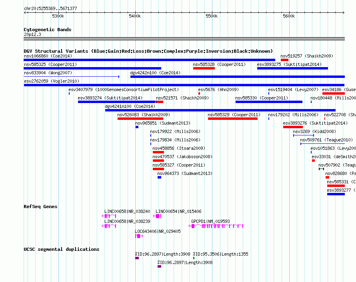
Task: Select nsv458856 (Itsara2009) label
Action: pyautogui.click(x=179, y=148)
